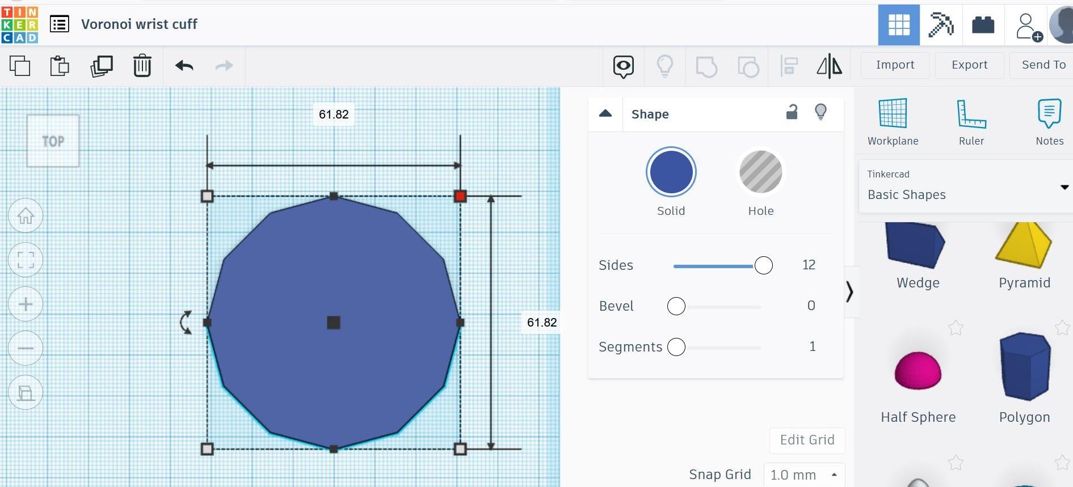1073x487 pixels.
Task: Hide the shape using panel lightbulb
Action: [x=820, y=112]
